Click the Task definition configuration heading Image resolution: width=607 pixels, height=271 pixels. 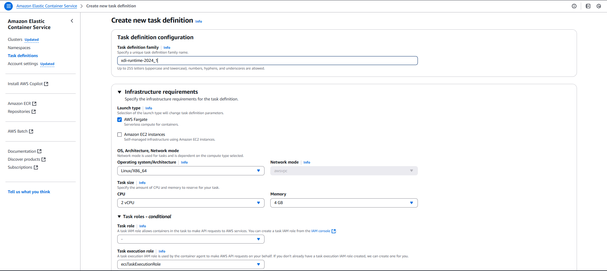tap(155, 37)
